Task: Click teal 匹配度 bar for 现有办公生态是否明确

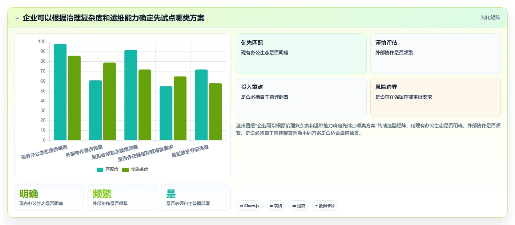Action: 60,92
